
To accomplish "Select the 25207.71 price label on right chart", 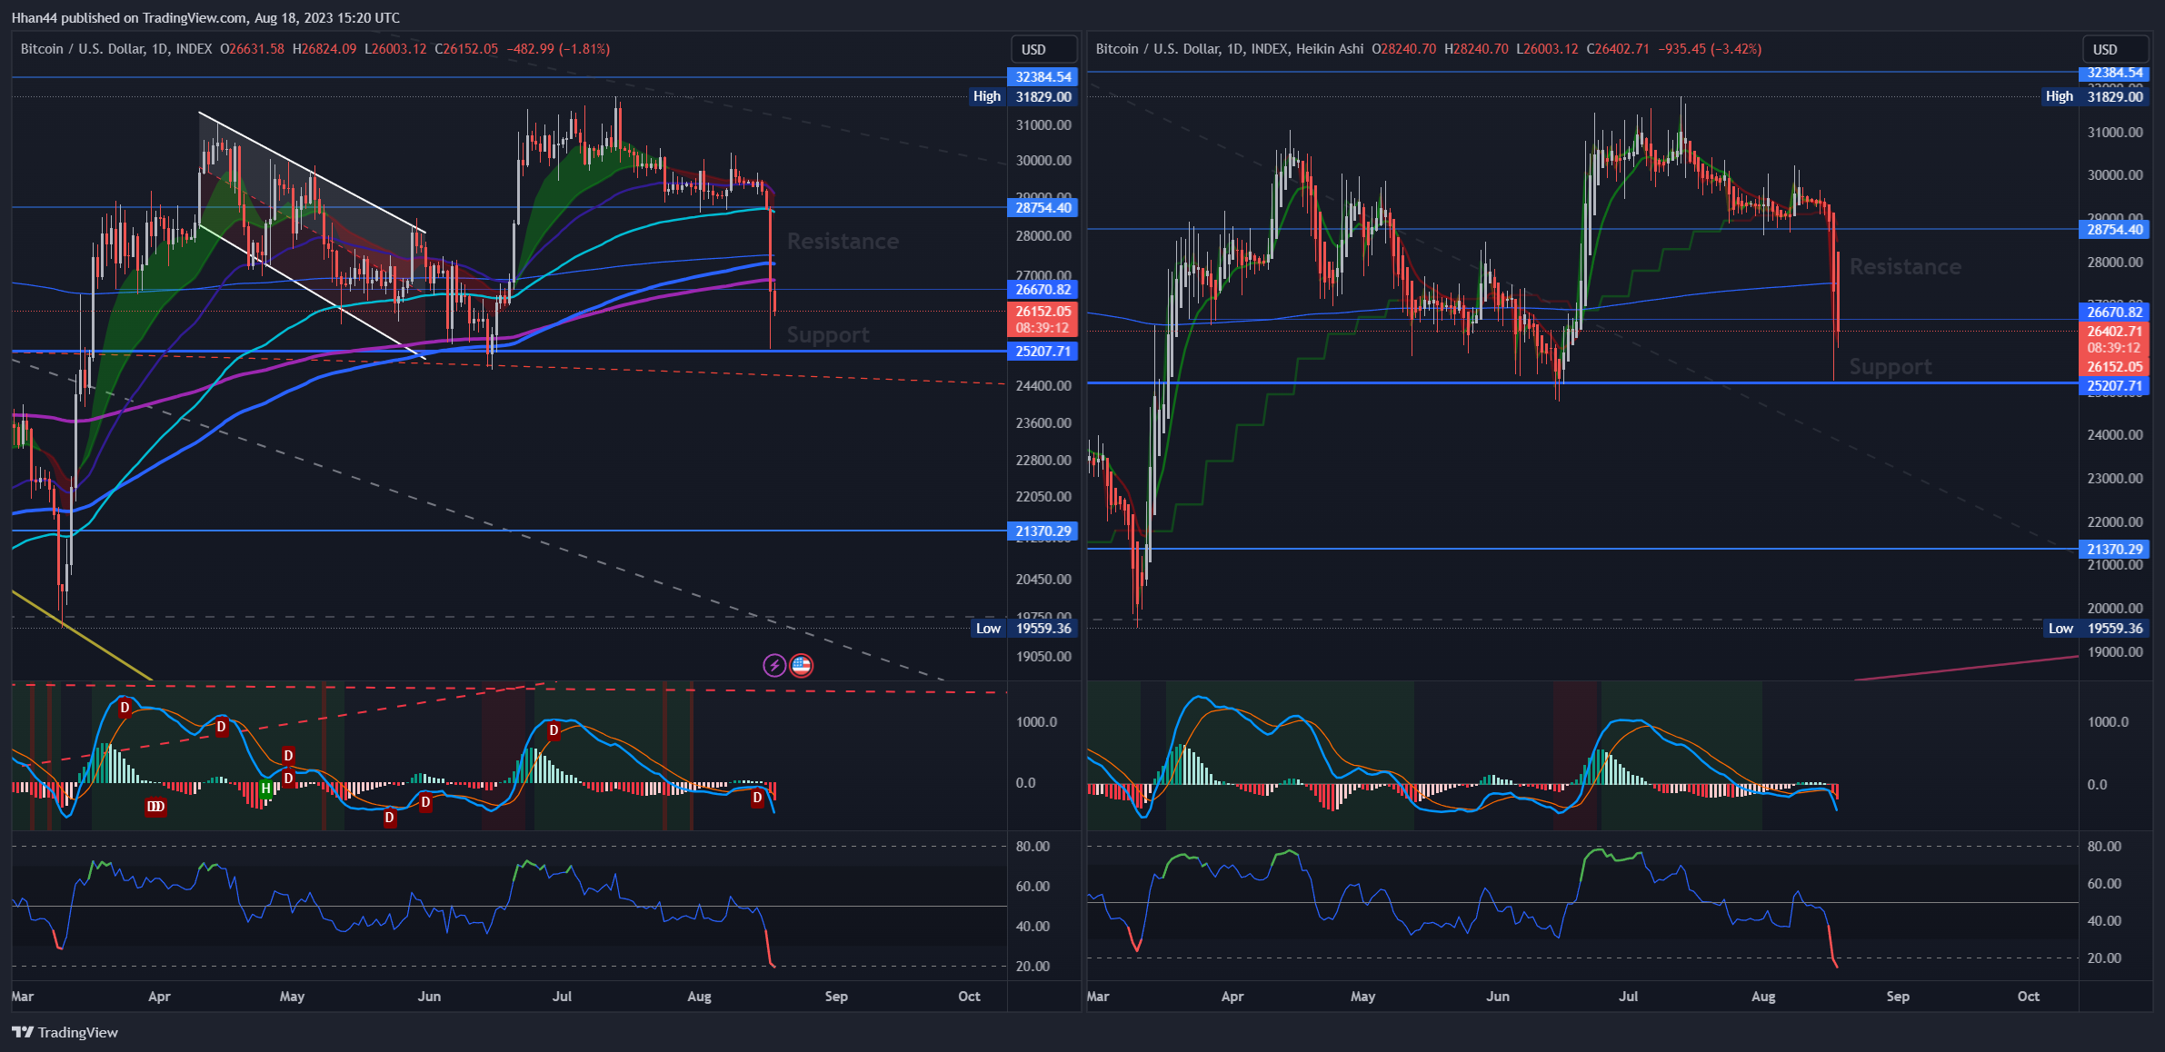I will pyautogui.click(x=2114, y=386).
